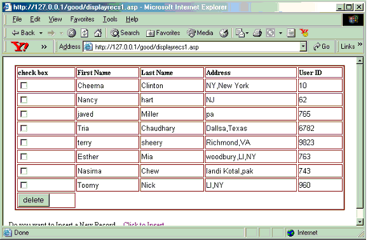Click the Mail icon in toolbar

click(x=240, y=33)
